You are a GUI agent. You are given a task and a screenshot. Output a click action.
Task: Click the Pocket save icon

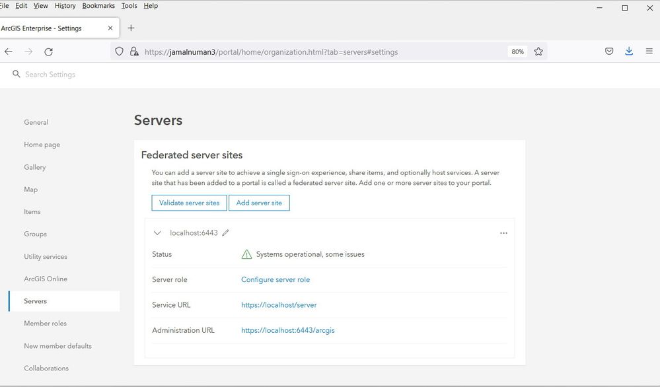[609, 52]
